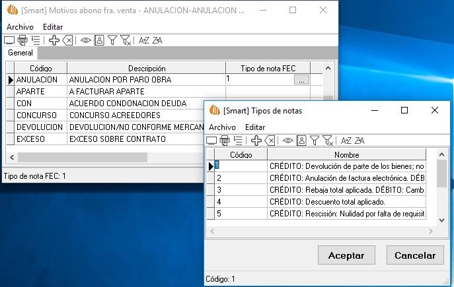
Task: Click the filter funnel in Tipos de notas toolbar
Action: (315, 141)
